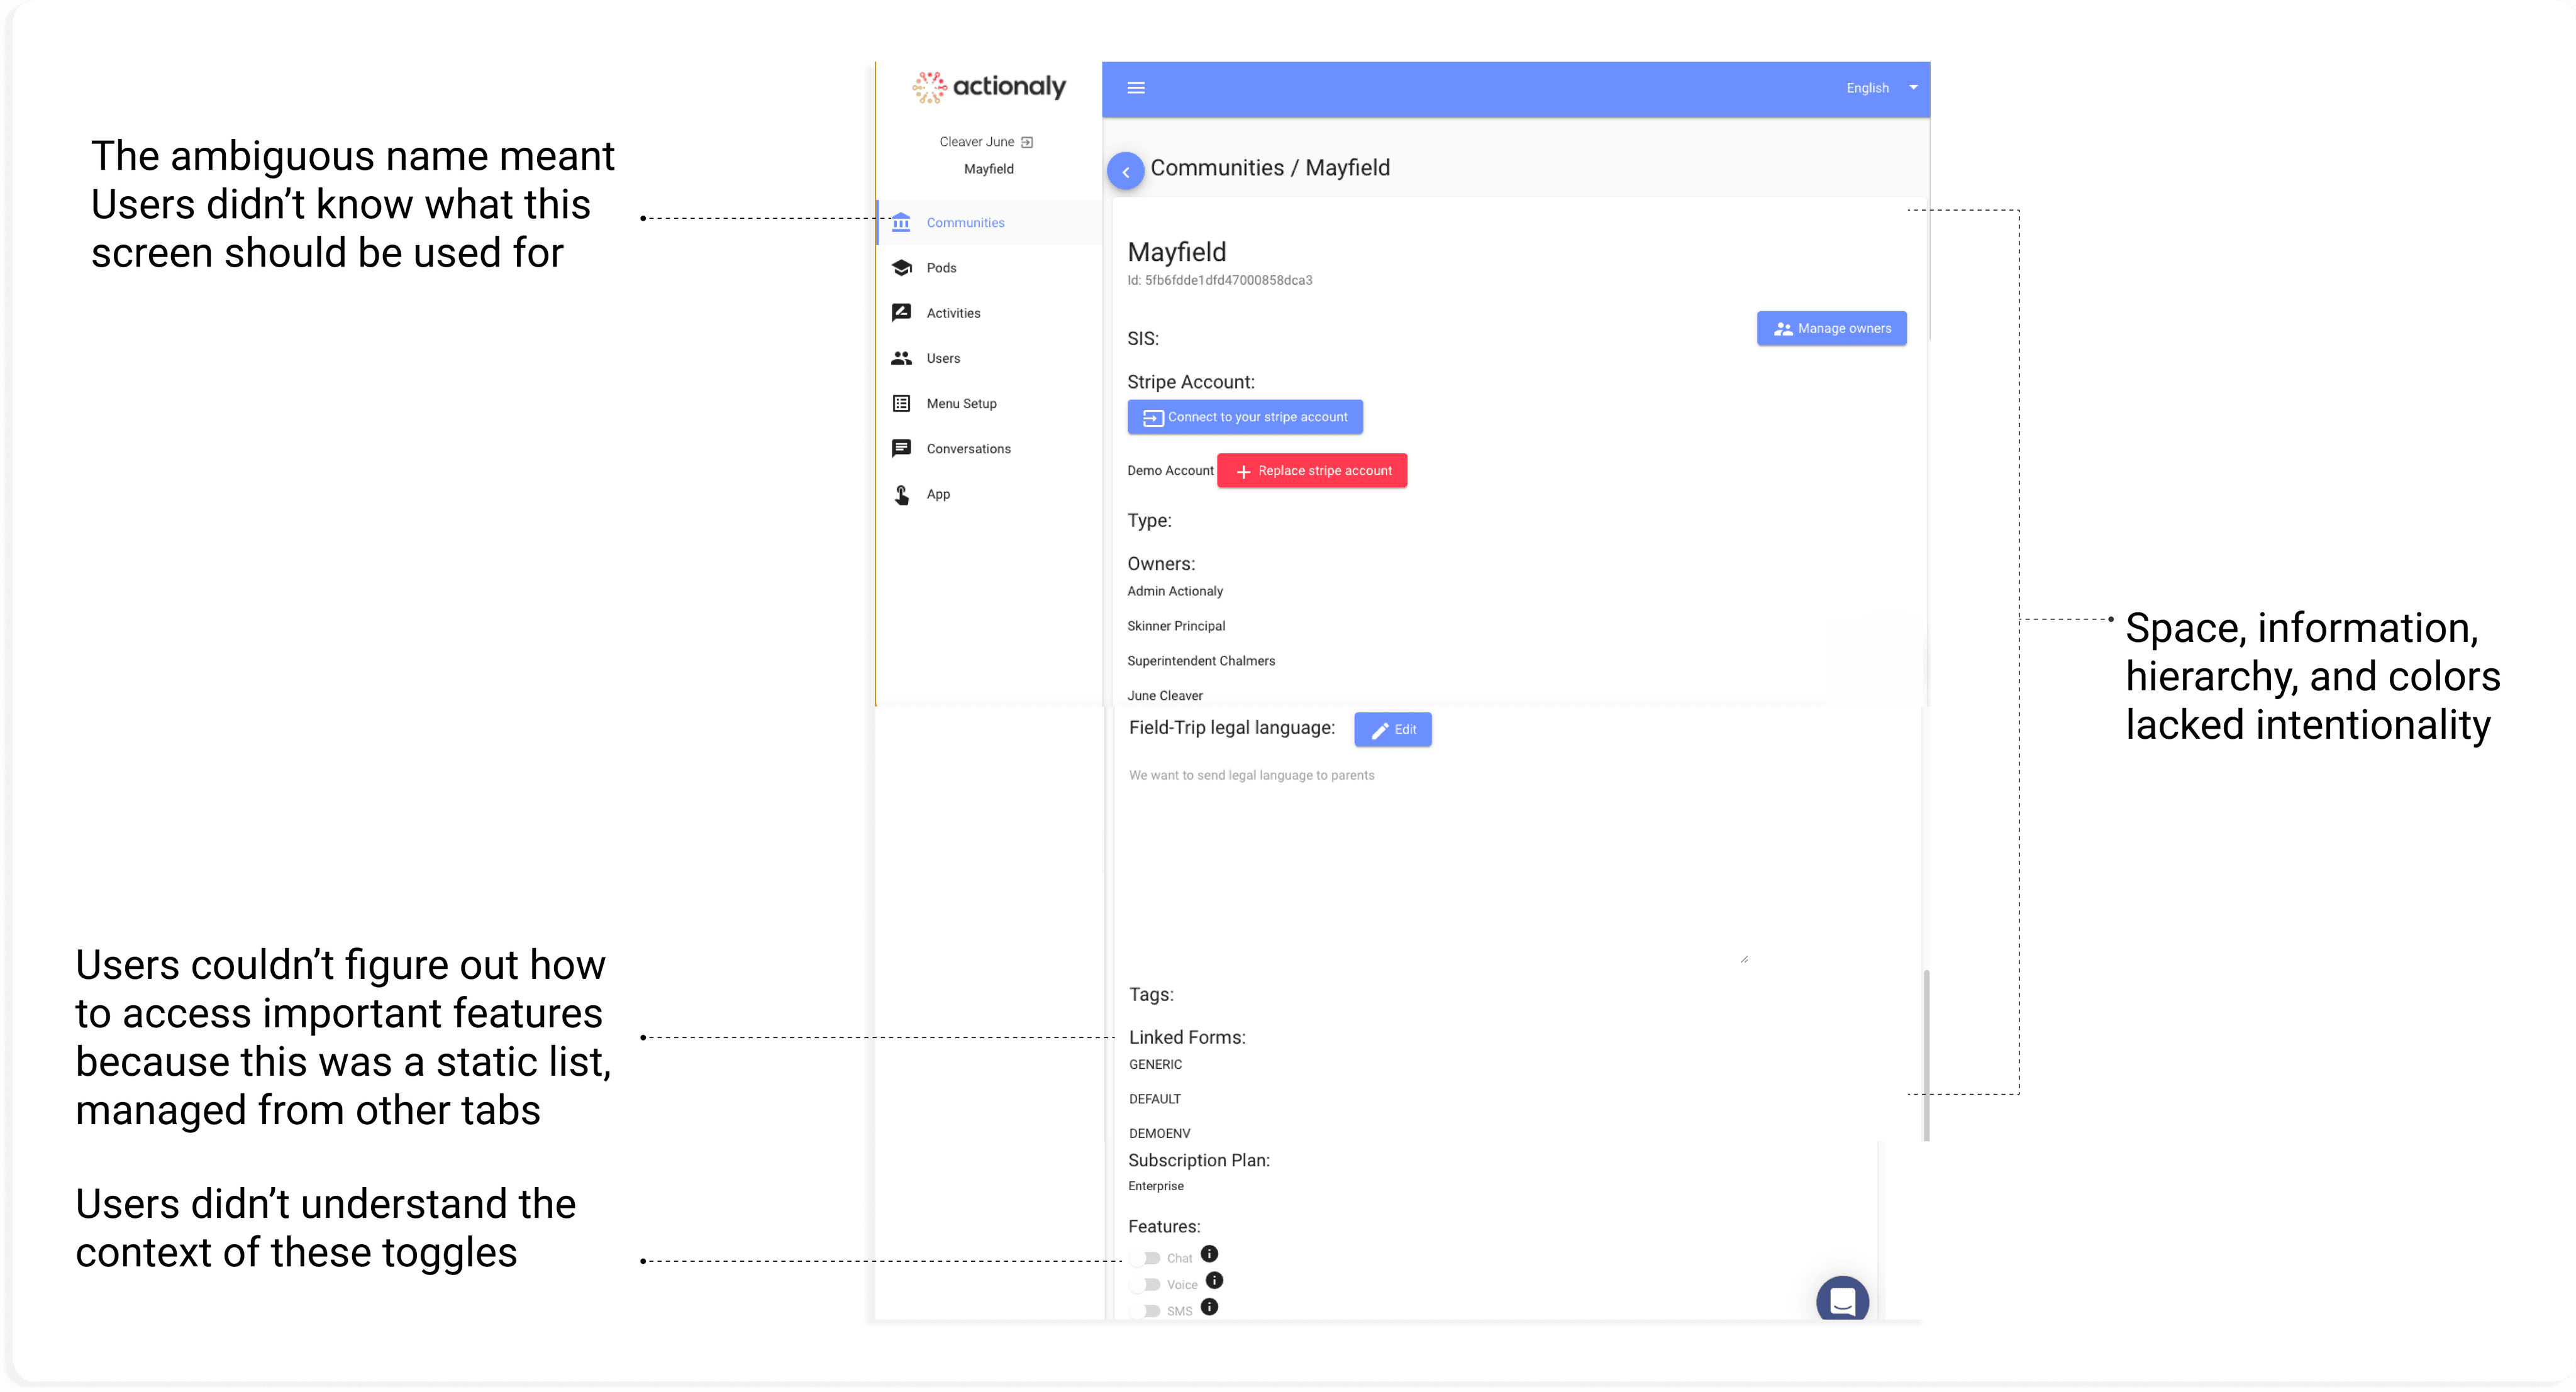Go to Communities in sidebar menu

(x=964, y=223)
